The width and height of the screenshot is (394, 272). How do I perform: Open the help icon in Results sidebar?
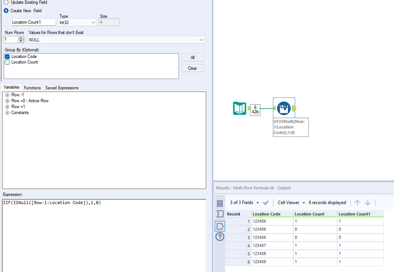220,237
